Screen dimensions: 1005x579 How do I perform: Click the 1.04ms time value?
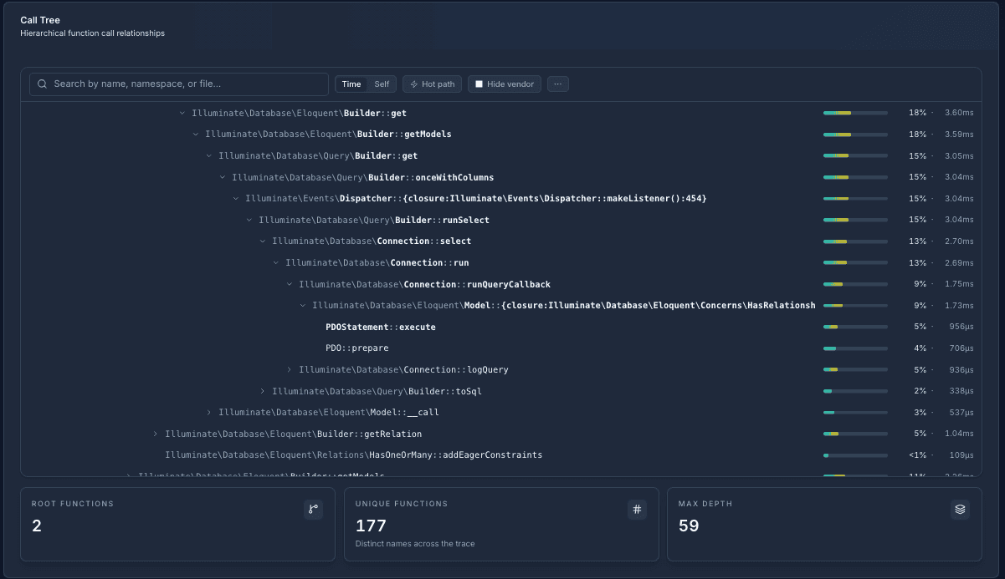coord(959,434)
